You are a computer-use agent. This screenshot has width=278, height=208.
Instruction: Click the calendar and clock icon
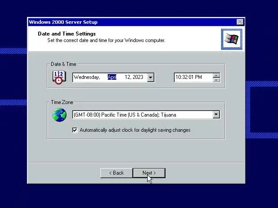tap(59, 78)
